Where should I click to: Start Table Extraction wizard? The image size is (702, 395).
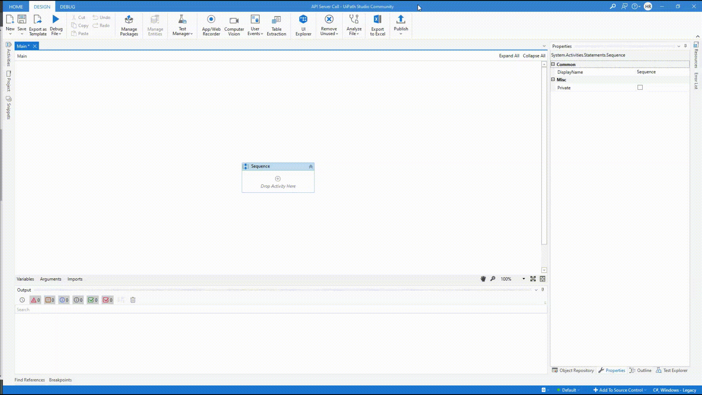click(276, 25)
